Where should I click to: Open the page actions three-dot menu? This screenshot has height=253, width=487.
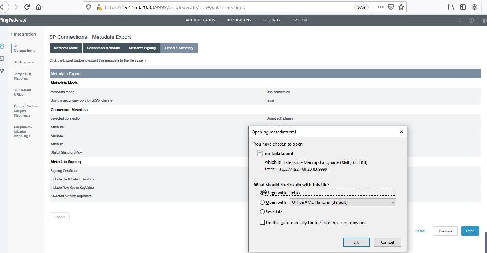pos(381,7)
